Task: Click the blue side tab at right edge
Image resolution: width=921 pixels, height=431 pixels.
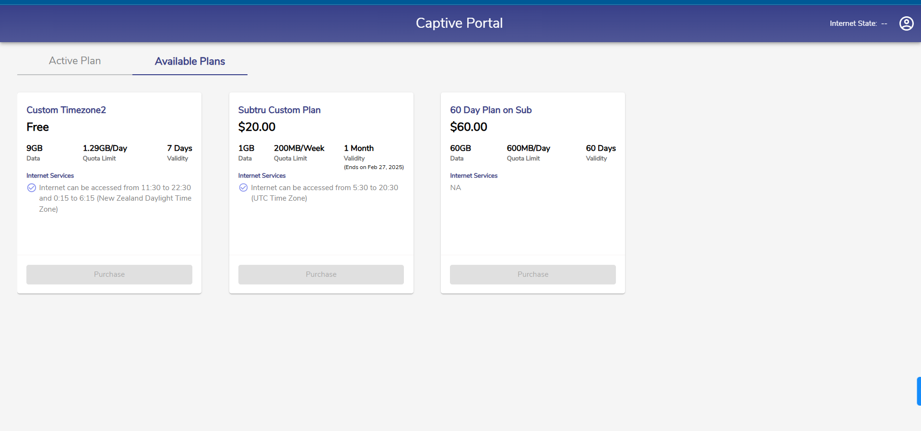Action: tap(918, 391)
